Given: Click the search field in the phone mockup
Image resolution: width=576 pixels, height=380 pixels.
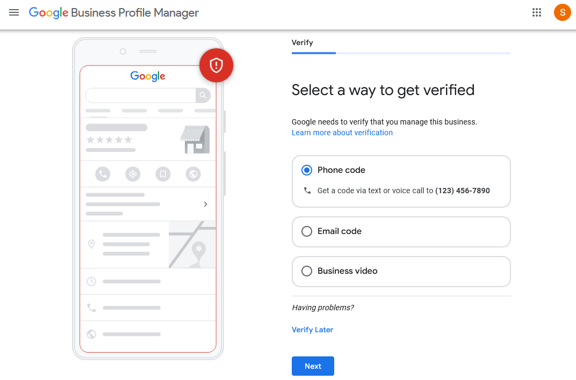Looking at the screenshot, I should 141,96.
